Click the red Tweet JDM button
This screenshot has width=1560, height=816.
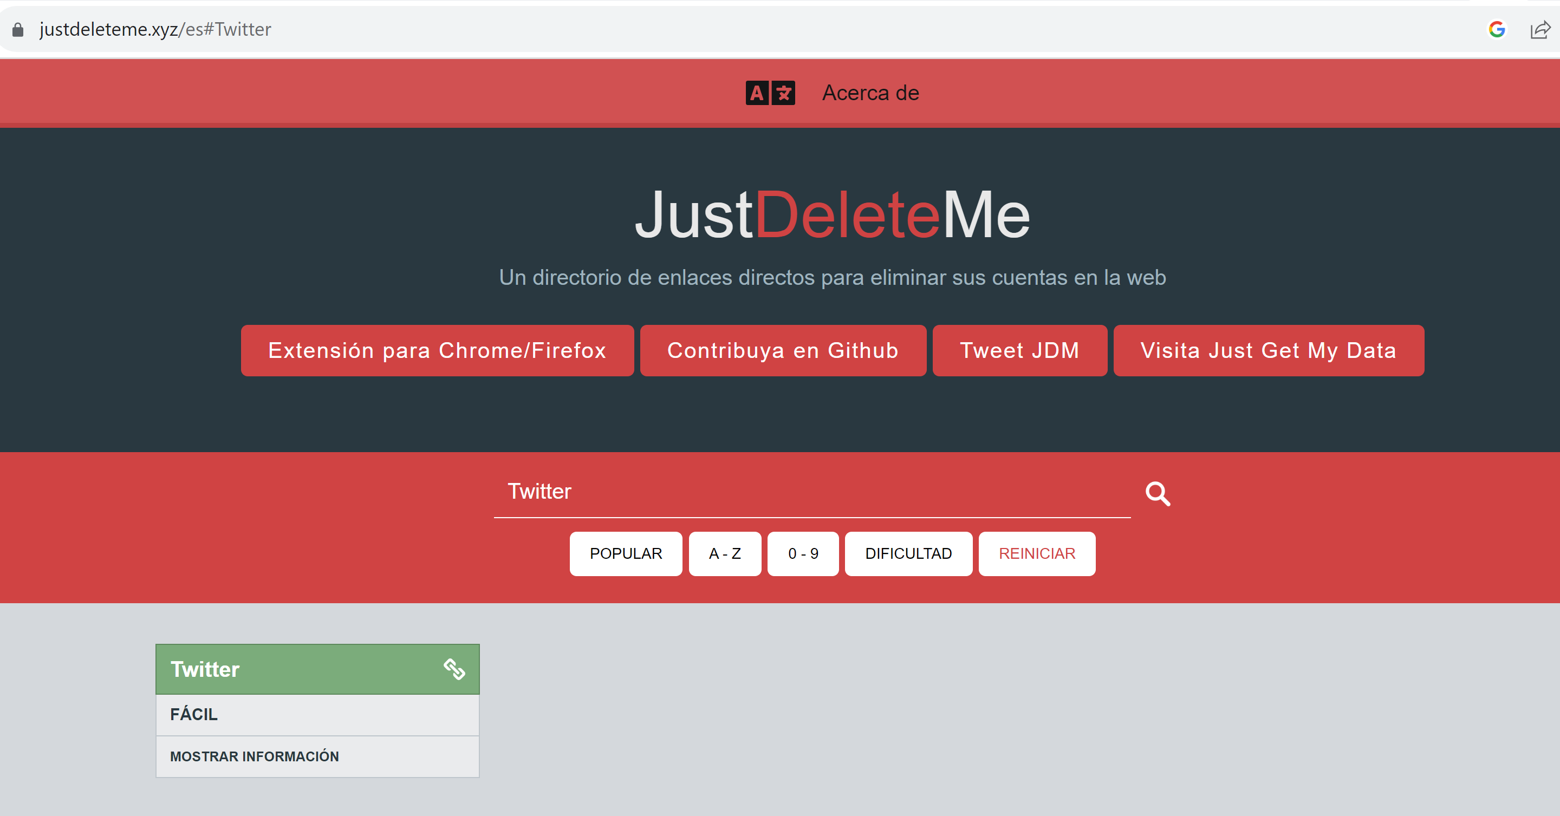pos(1019,350)
